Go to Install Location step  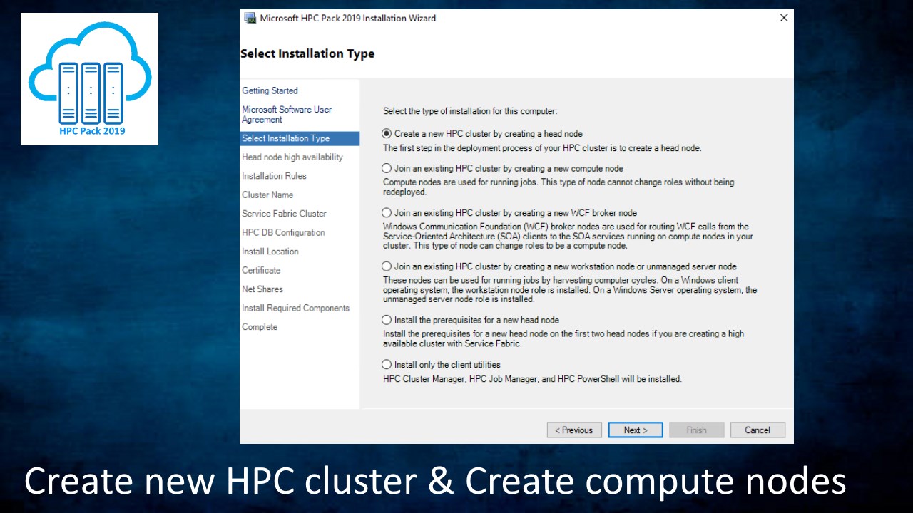(270, 252)
